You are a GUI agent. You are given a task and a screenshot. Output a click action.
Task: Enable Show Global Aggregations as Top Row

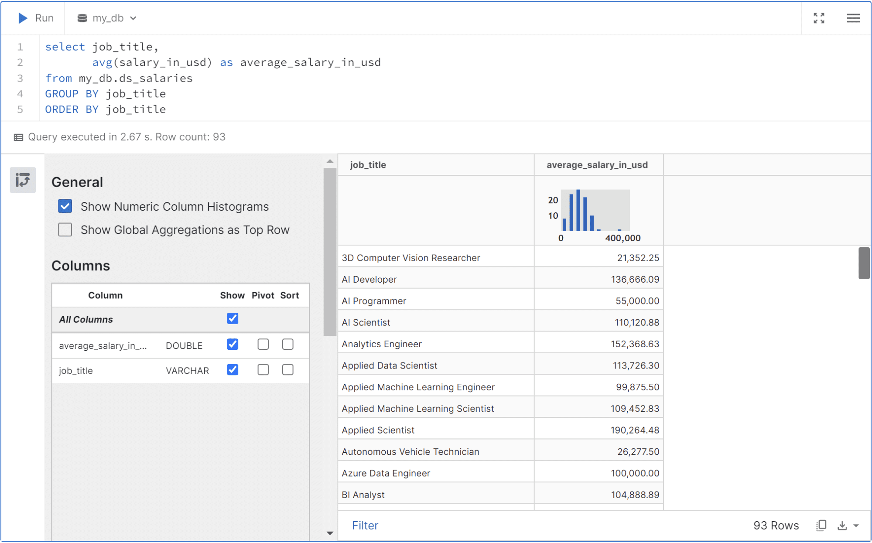point(65,230)
